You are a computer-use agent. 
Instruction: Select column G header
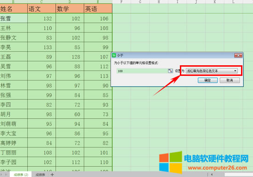140,2
